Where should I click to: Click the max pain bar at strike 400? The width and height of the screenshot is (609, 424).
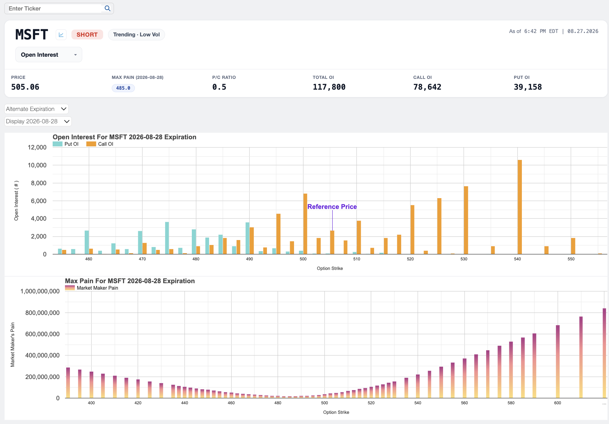click(x=91, y=385)
